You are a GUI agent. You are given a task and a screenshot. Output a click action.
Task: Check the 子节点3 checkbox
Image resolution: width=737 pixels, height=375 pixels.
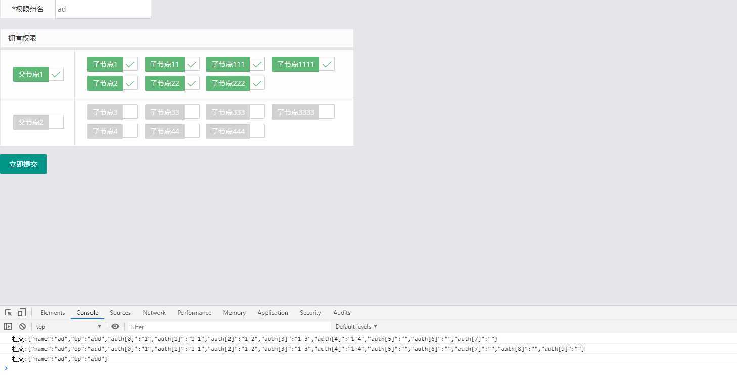coord(113,112)
